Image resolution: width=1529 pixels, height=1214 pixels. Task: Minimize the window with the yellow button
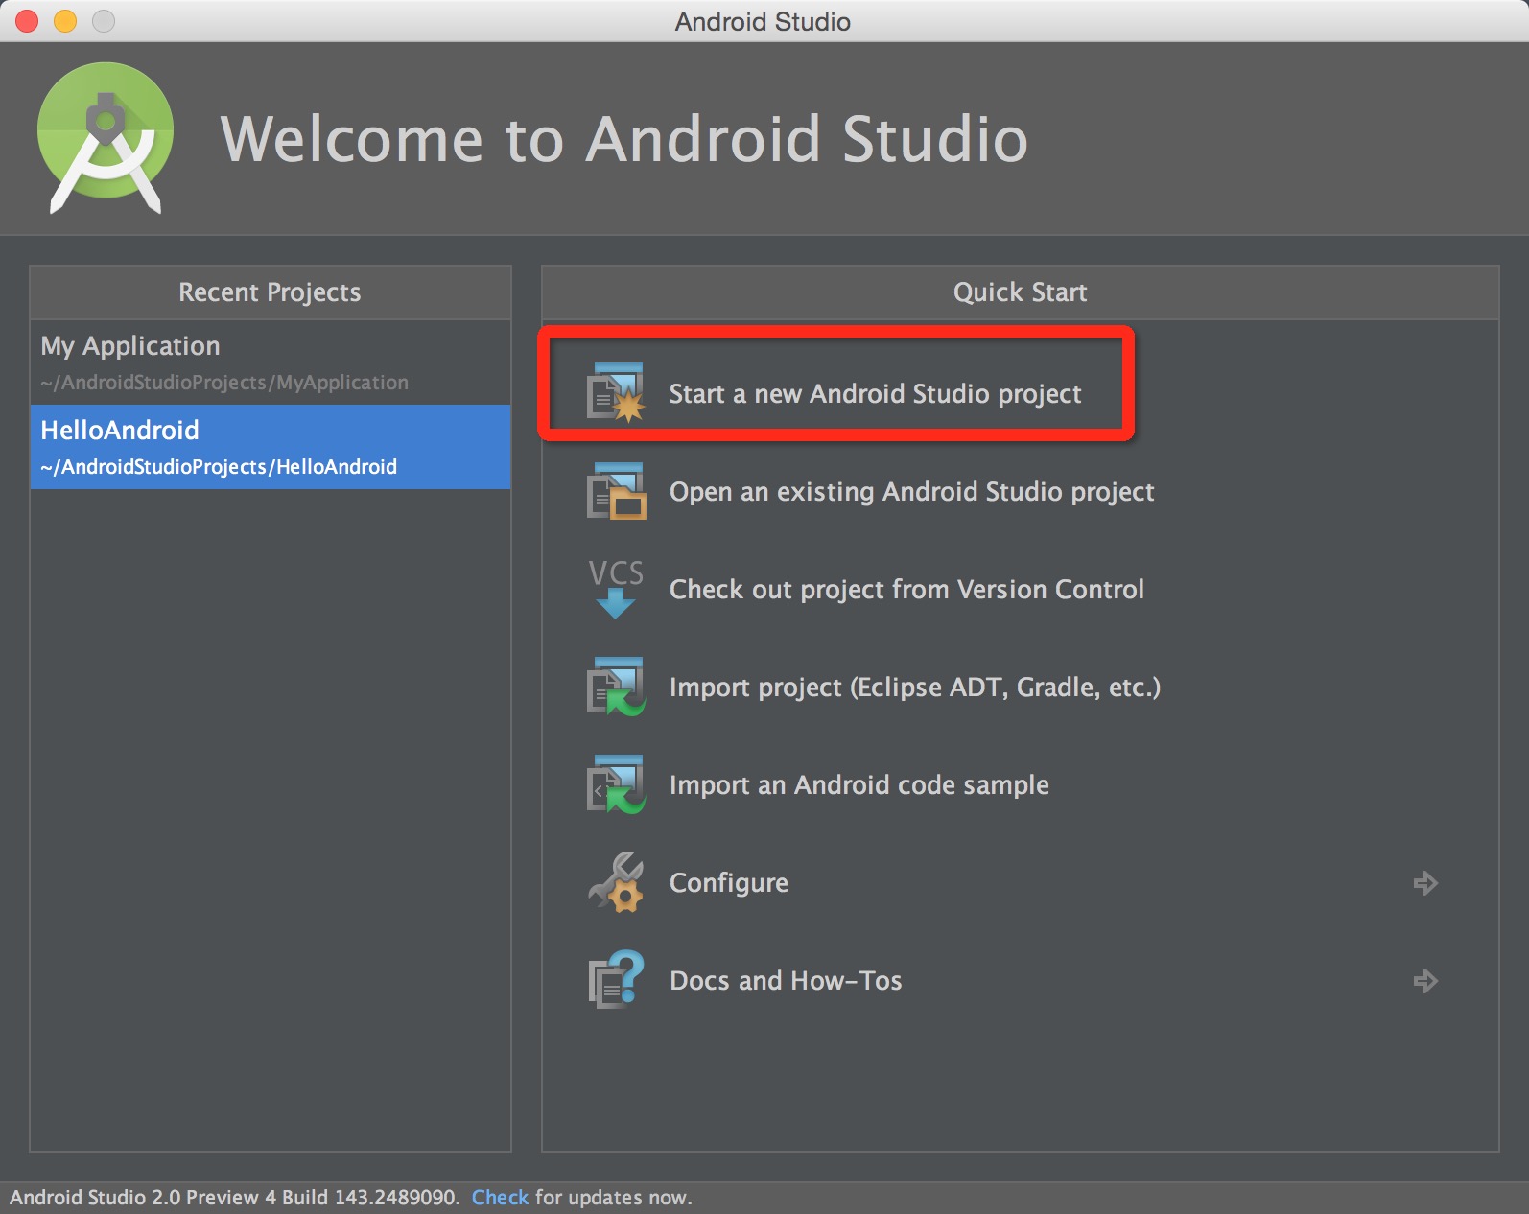coord(65,21)
